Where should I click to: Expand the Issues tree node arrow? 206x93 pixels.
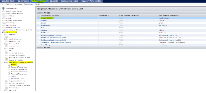click(5, 48)
